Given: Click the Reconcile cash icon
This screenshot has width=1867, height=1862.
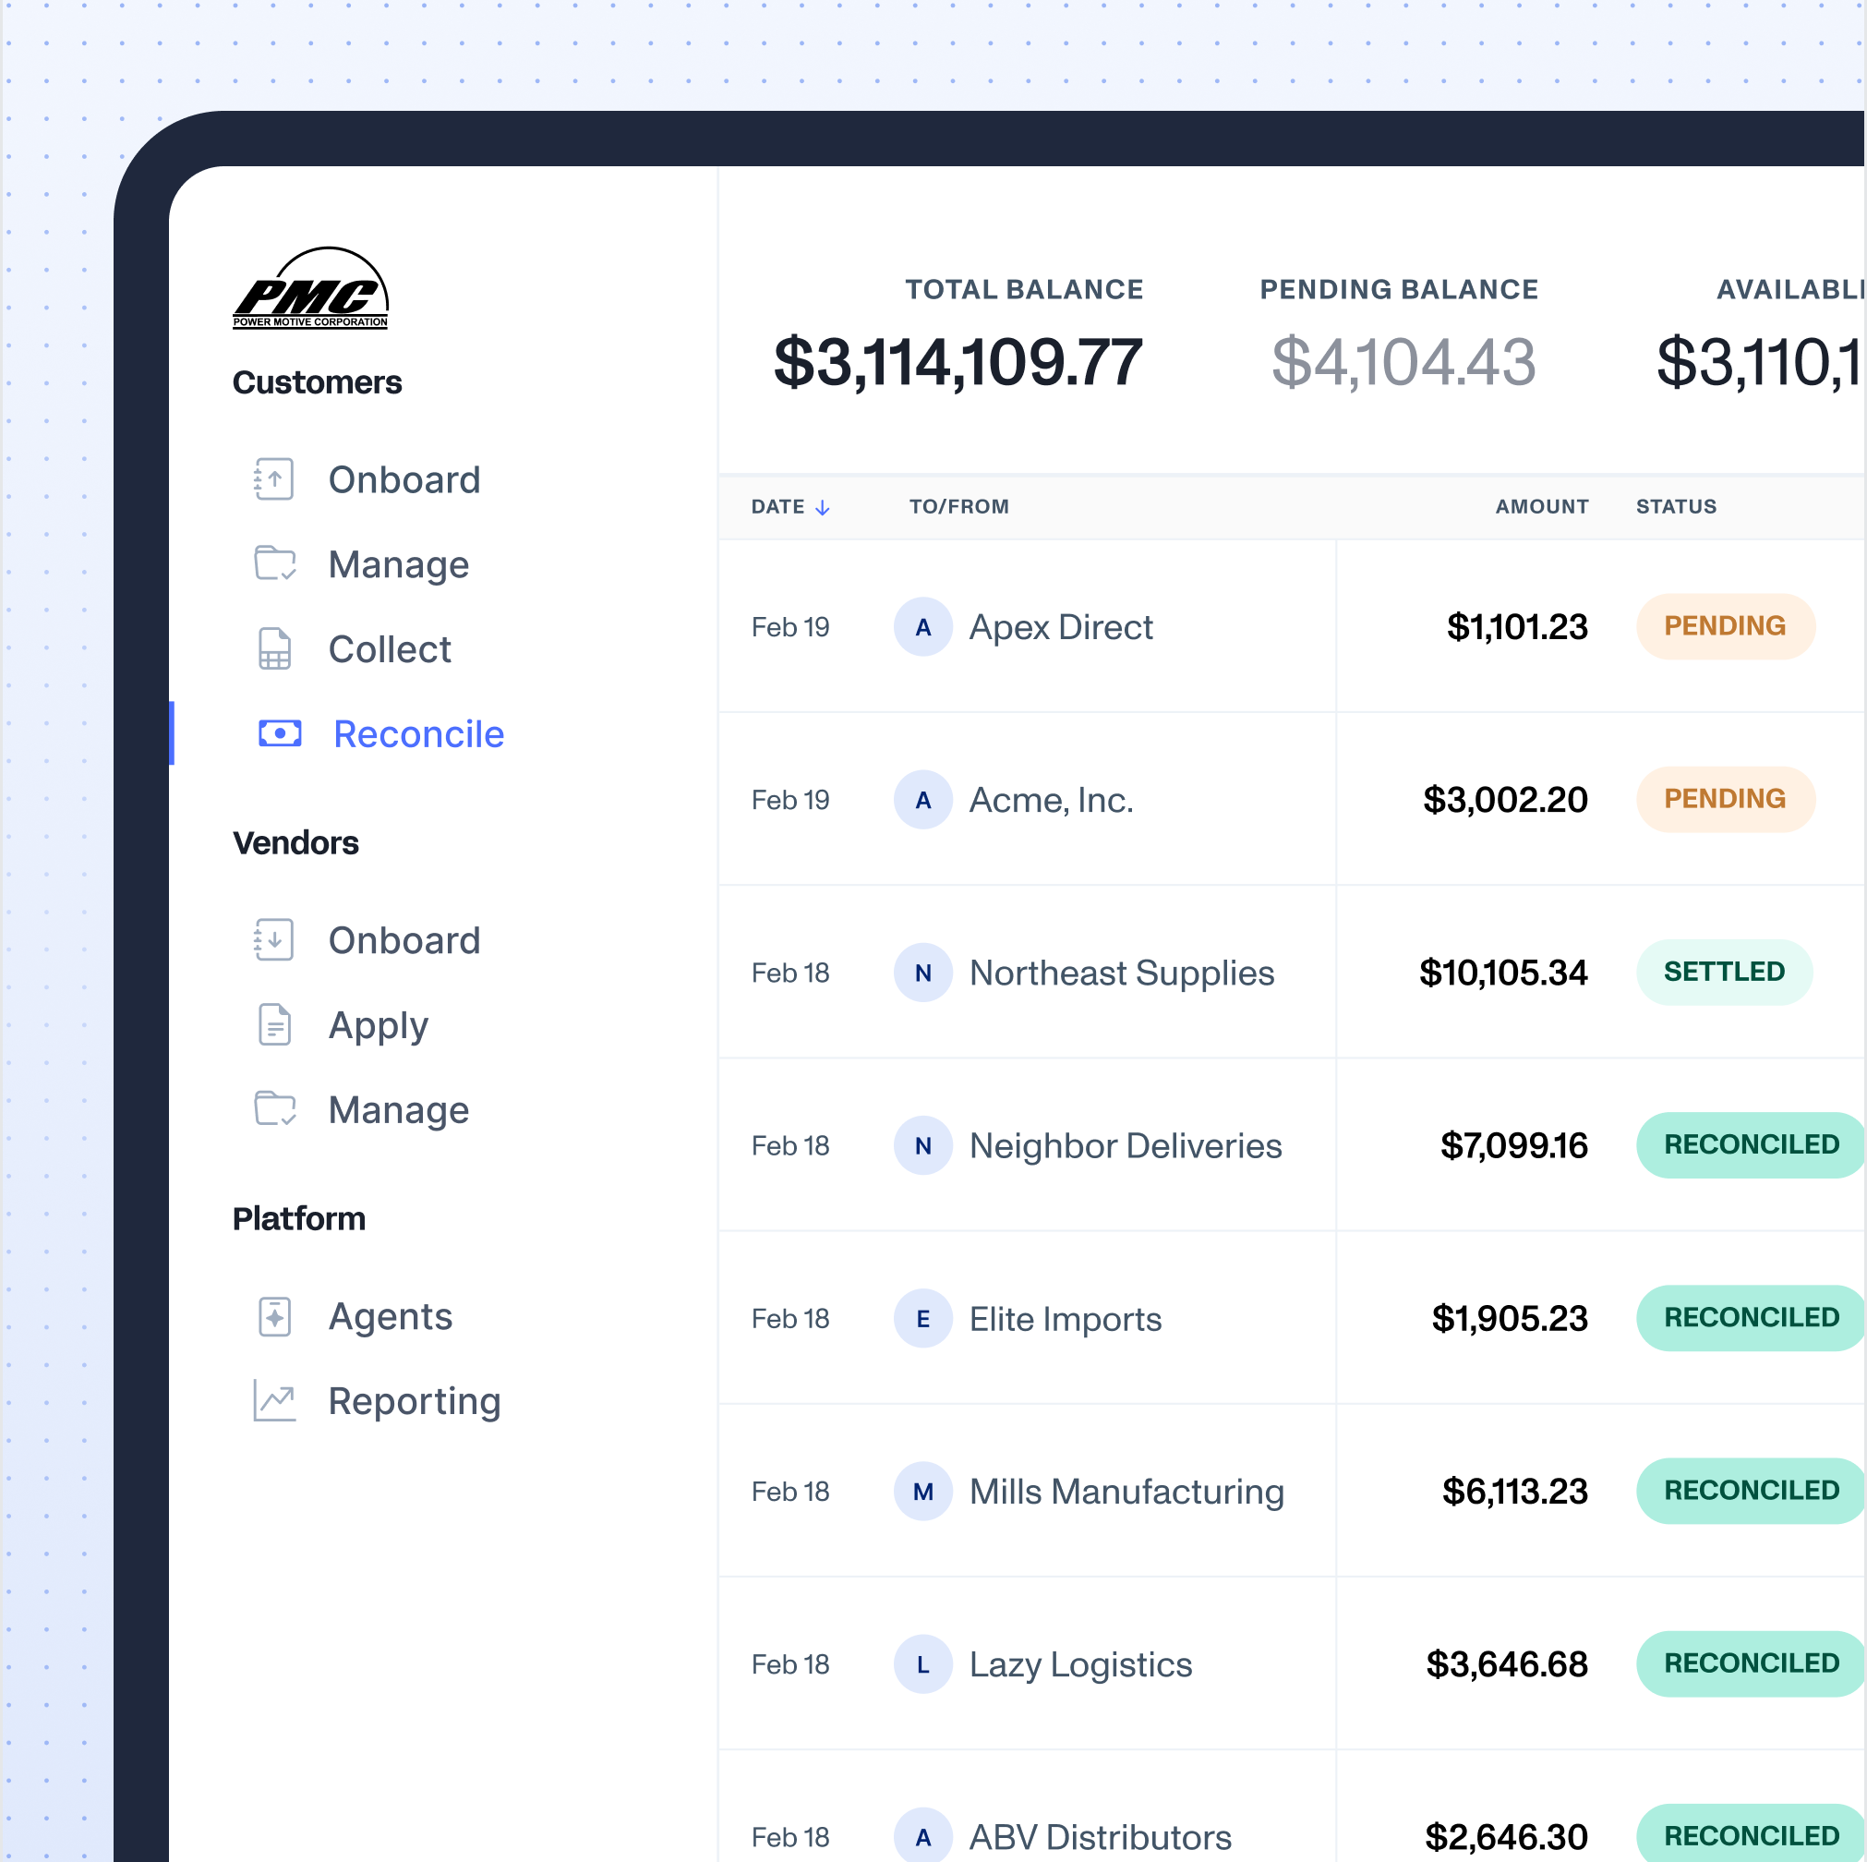Looking at the screenshot, I should pos(279,733).
